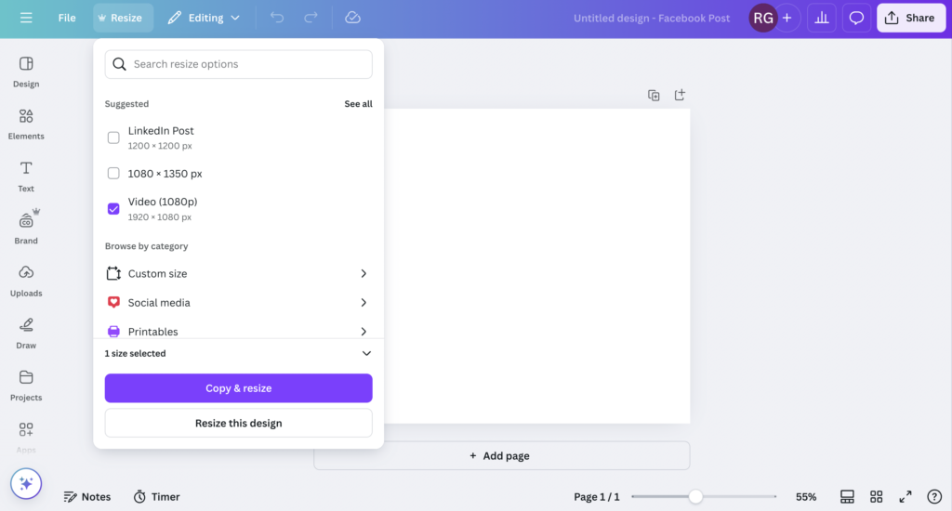The image size is (952, 511).
Task: Open the analytics bar chart icon
Action: 822,18
